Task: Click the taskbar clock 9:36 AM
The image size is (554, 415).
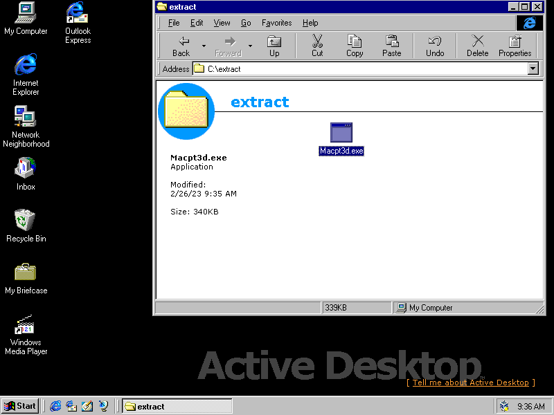Action: click(x=530, y=407)
